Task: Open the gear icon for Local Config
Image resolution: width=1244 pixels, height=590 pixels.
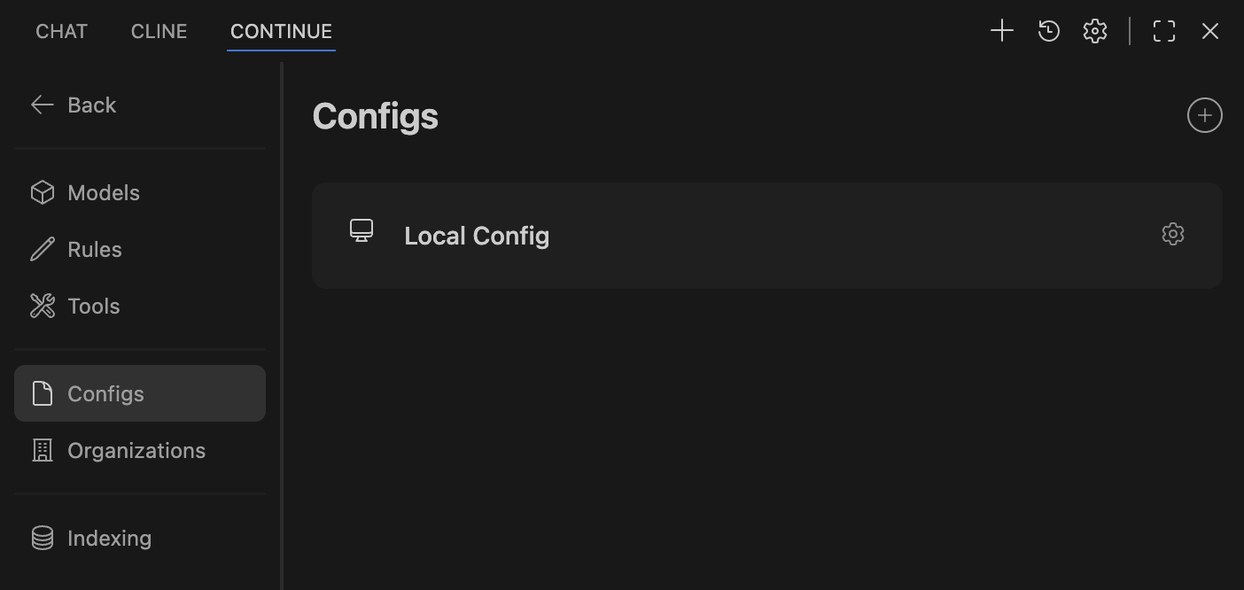Action: pyautogui.click(x=1172, y=234)
